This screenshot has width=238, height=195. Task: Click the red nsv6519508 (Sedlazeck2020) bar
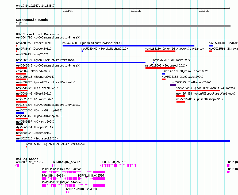click(x=160, y=68)
